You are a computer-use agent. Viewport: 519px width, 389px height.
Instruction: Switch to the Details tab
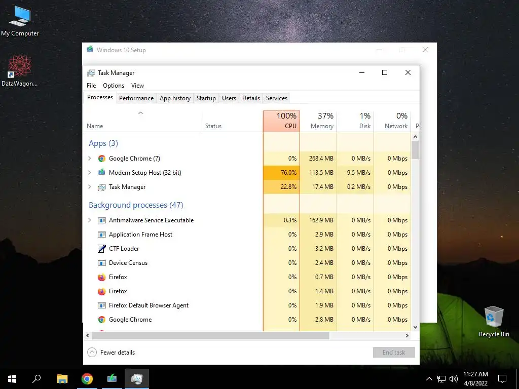pyautogui.click(x=251, y=98)
